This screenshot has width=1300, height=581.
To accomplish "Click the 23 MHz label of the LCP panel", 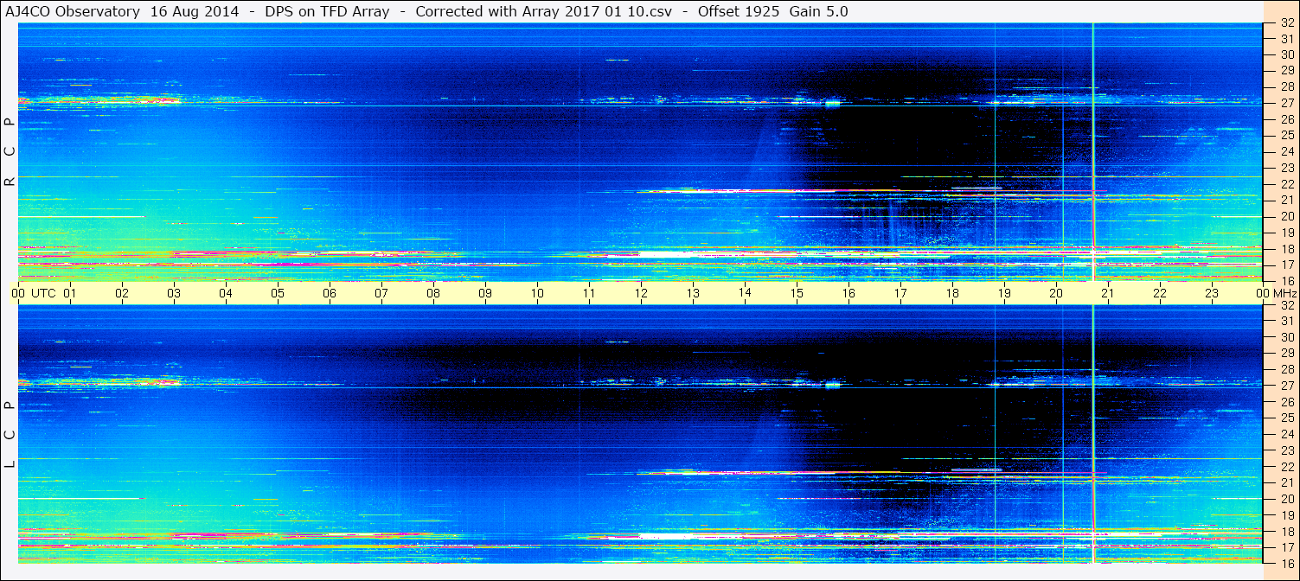I will 1287,450.
